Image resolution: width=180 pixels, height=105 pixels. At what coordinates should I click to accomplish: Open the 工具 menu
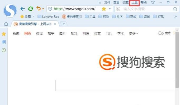point(134,2)
